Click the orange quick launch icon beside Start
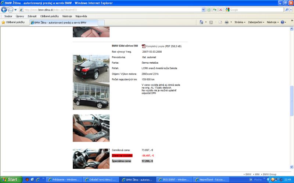The height and width of the screenshot is (183, 294). point(27,180)
